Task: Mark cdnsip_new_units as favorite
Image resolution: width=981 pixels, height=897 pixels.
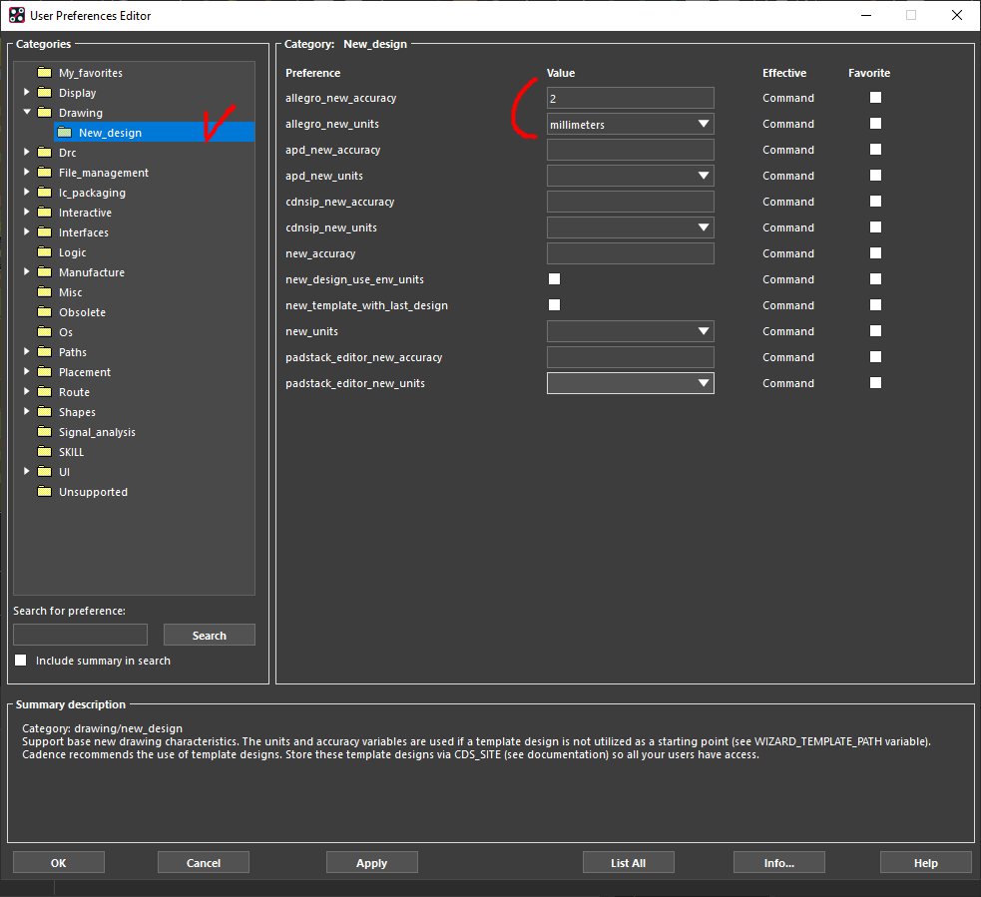Action: (x=876, y=227)
